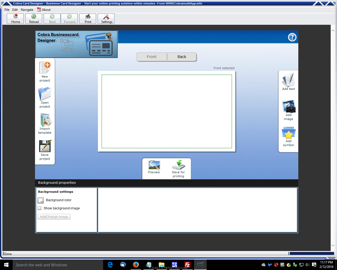Open the Edit menu

coord(15,10)
